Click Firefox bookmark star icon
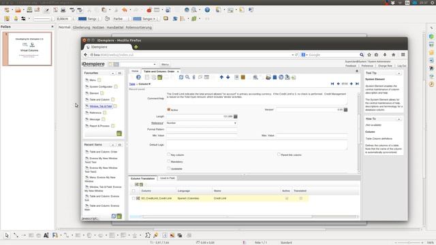The image size is (436, 245). click(x=369, y=54)
